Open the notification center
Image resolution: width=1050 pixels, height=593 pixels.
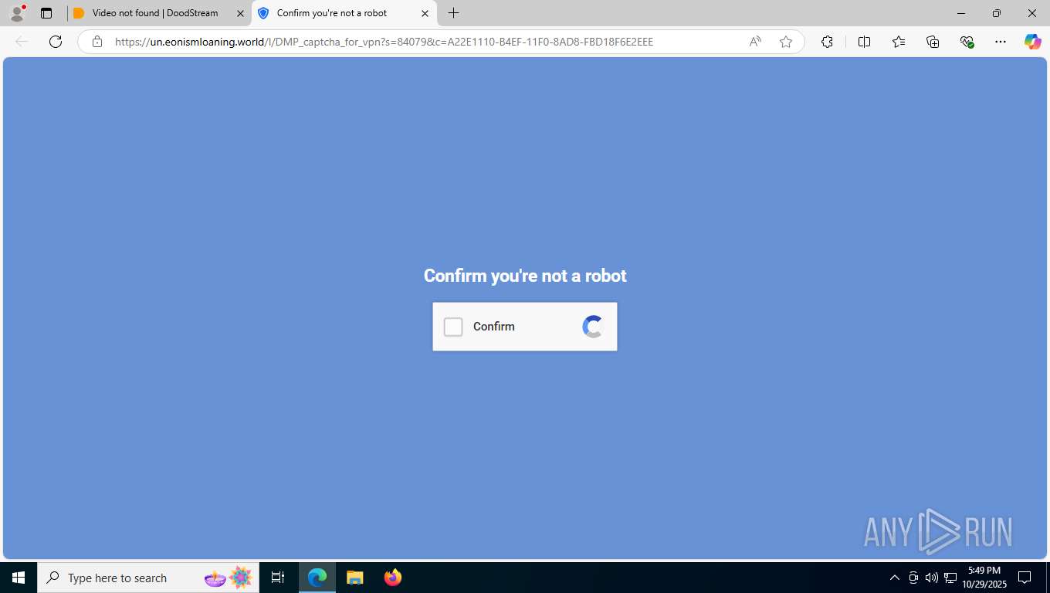pyautogui.click(x=1025, y=578)
